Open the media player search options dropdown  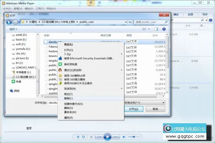(206, 20)
